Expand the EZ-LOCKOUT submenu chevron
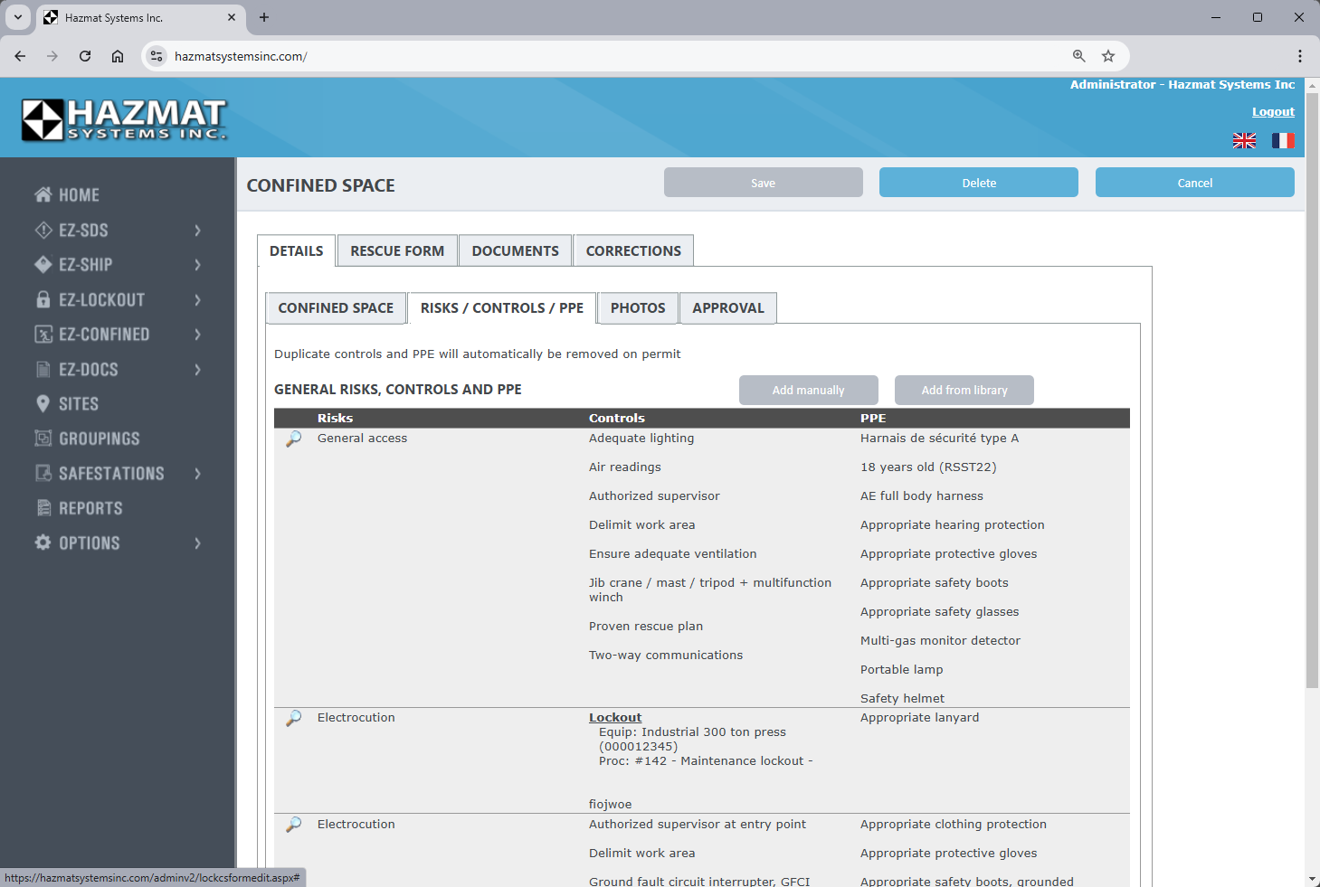 click(197, 300)
